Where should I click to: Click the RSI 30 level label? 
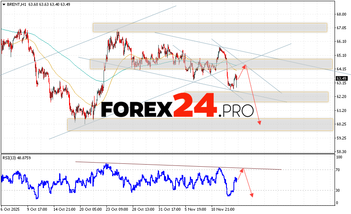339,190
